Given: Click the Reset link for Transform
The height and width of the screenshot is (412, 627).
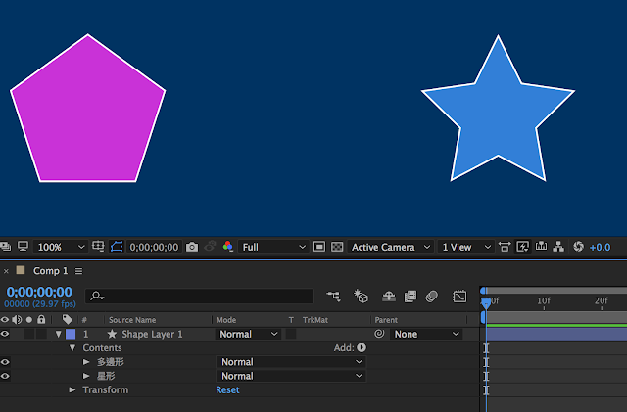Looking at the screenshot, I should point(227,390).
